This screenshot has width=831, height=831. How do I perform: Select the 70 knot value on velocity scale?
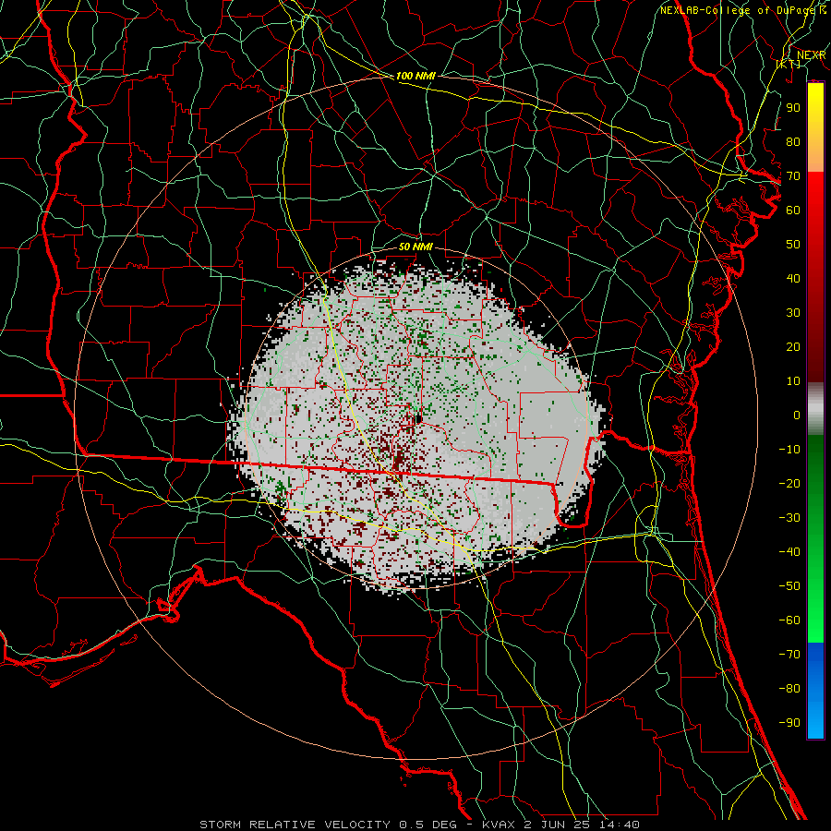coord(793,176)
